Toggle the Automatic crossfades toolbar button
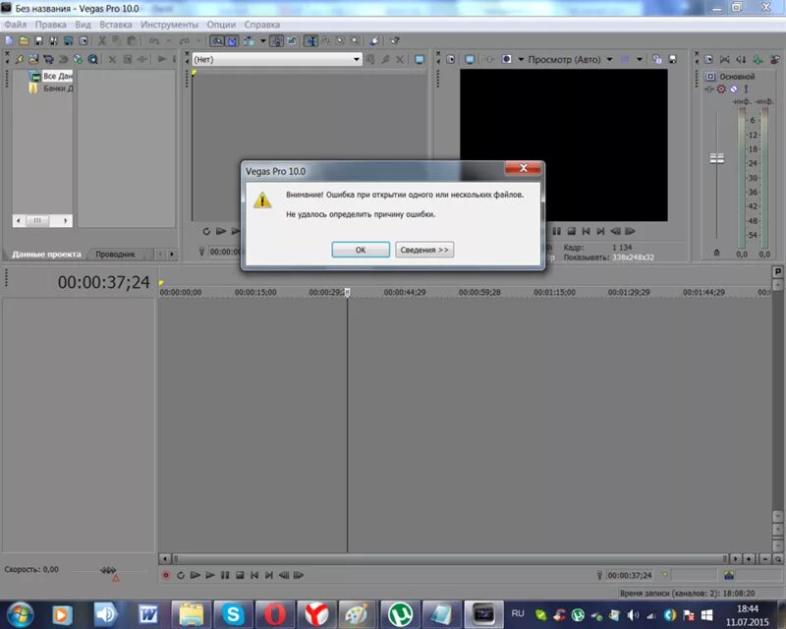786x629 pixels. (232, 41)
